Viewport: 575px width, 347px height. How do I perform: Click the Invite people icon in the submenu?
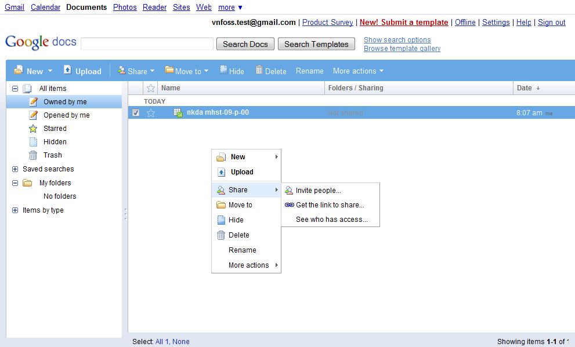(x=289, y=190)
